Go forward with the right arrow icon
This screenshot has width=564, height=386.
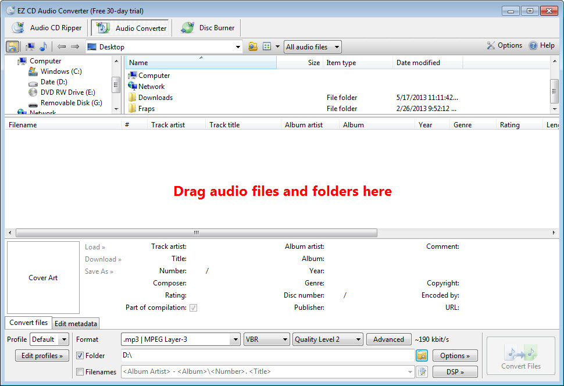[x=75, y=47]
